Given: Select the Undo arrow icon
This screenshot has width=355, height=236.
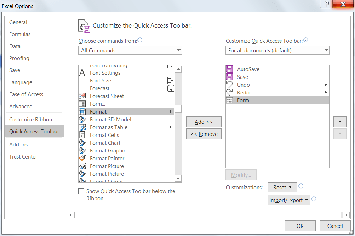Looking at the screenshot, I should (229, 85).
